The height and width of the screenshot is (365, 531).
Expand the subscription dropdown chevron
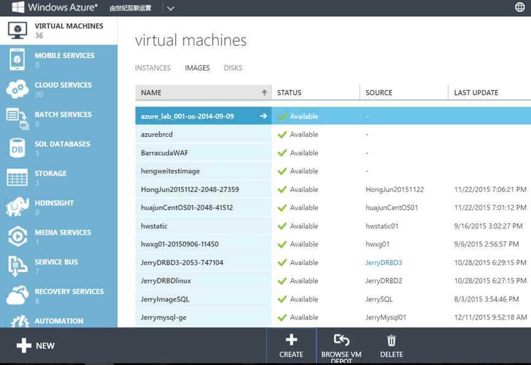[x=170, y=9]
